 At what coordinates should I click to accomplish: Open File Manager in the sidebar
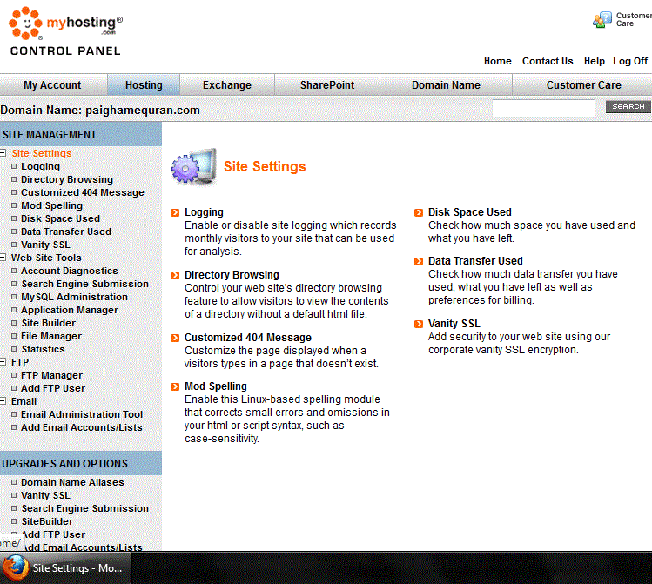pos(51,336)
